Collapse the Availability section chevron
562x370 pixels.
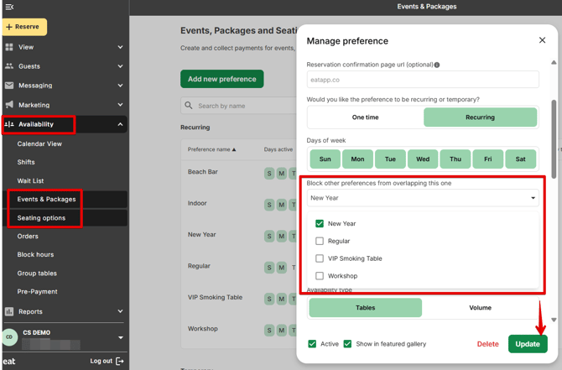(x=121, y=124)
